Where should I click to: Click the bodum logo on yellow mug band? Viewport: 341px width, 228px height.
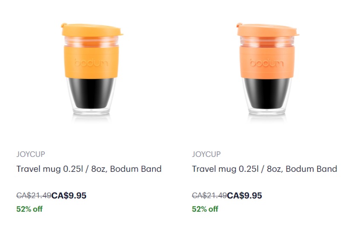coord(92,63)
